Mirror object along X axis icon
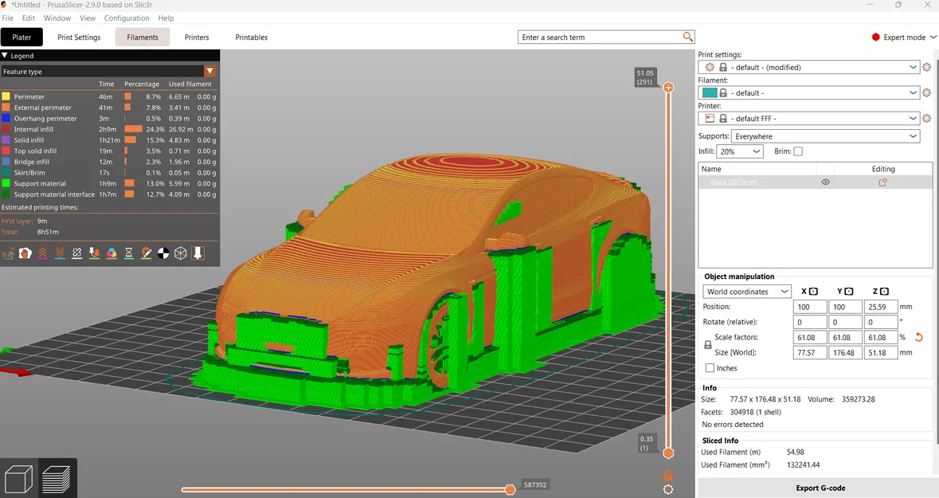This screenshot has height=498, width=939. [813, 292]
